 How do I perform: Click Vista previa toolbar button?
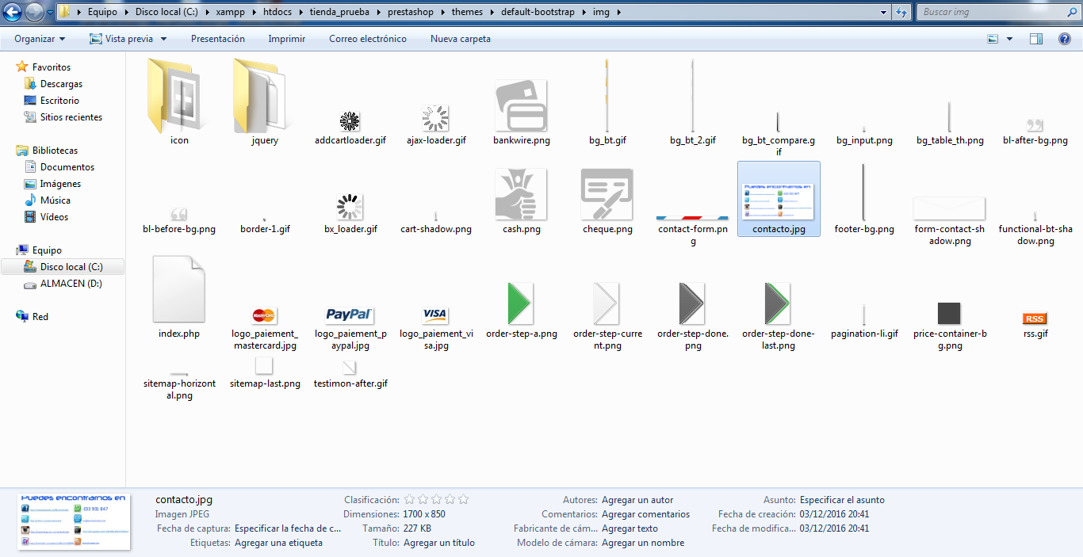pos(121,39)
